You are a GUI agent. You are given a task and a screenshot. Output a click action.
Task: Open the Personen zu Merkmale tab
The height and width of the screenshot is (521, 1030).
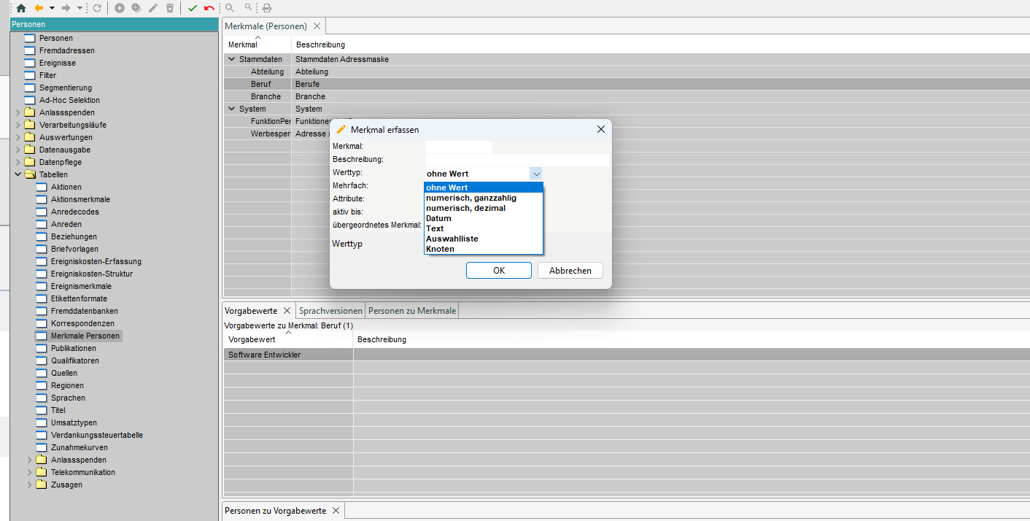pyautogui.click(x=411, y=311)
